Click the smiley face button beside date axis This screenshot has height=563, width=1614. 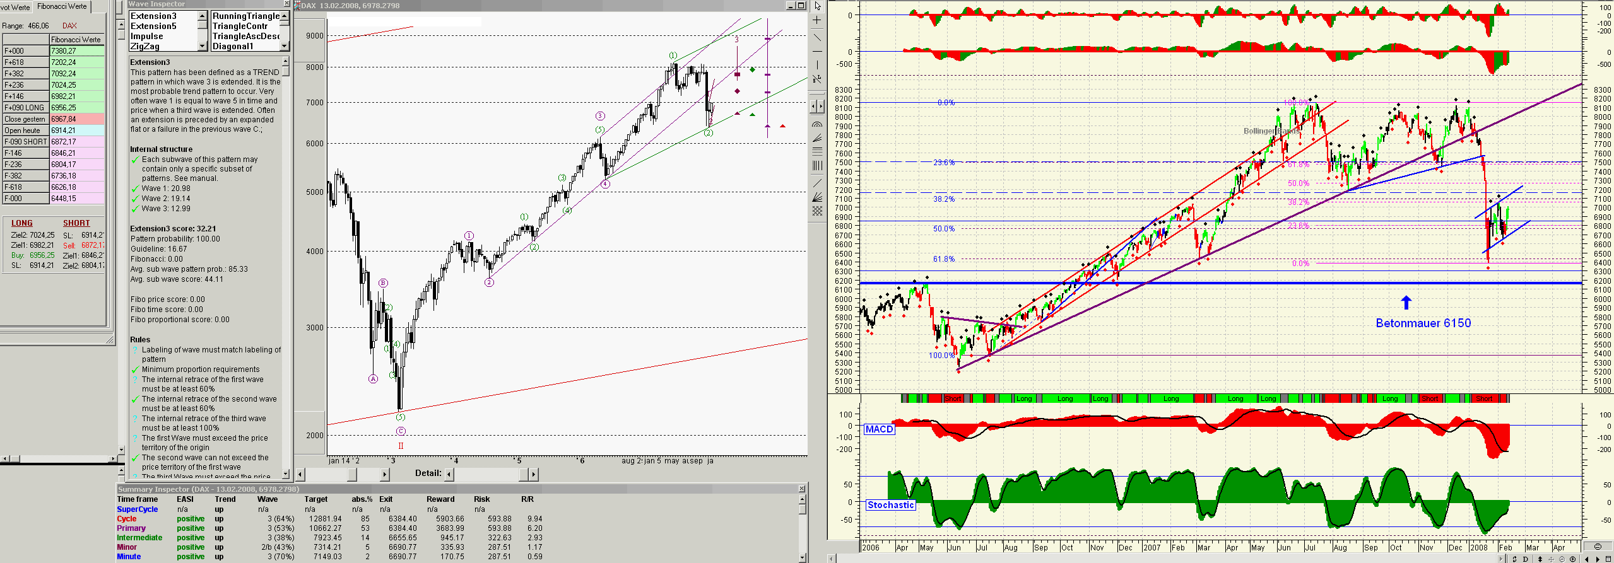[x=1598, y=547]
